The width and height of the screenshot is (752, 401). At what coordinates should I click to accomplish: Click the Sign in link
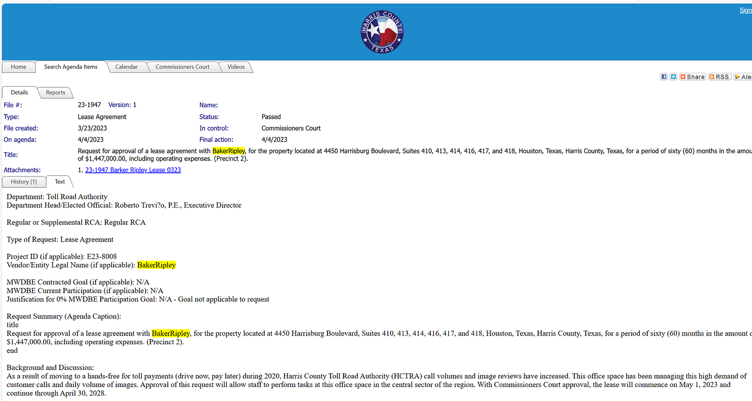coord(745,10)
